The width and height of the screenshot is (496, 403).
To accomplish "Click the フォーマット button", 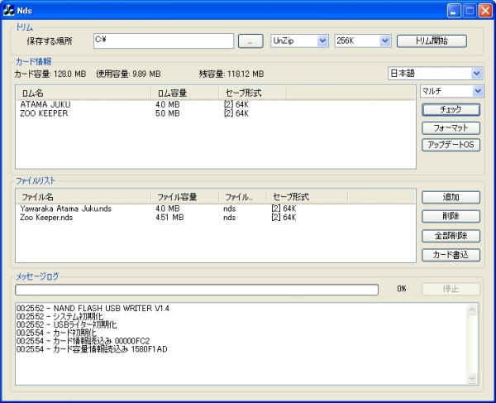I will pos(451,128).
